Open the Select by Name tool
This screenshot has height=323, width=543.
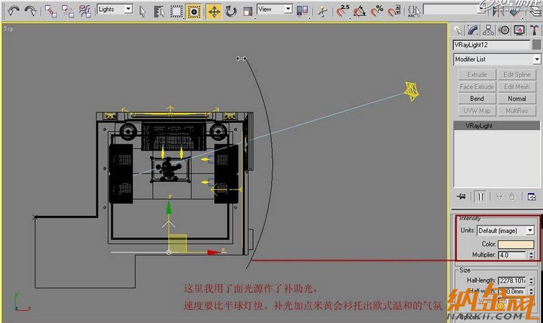pos(159,10)
